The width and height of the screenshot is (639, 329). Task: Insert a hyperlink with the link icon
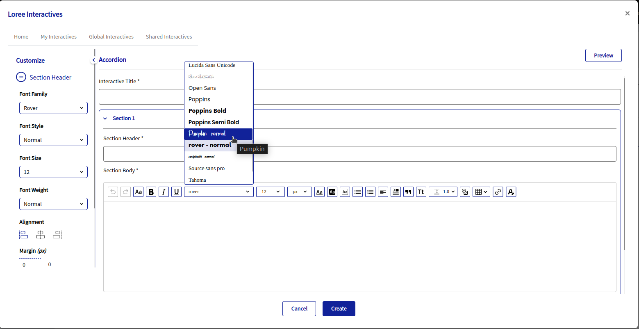click(x=498, y=192)
